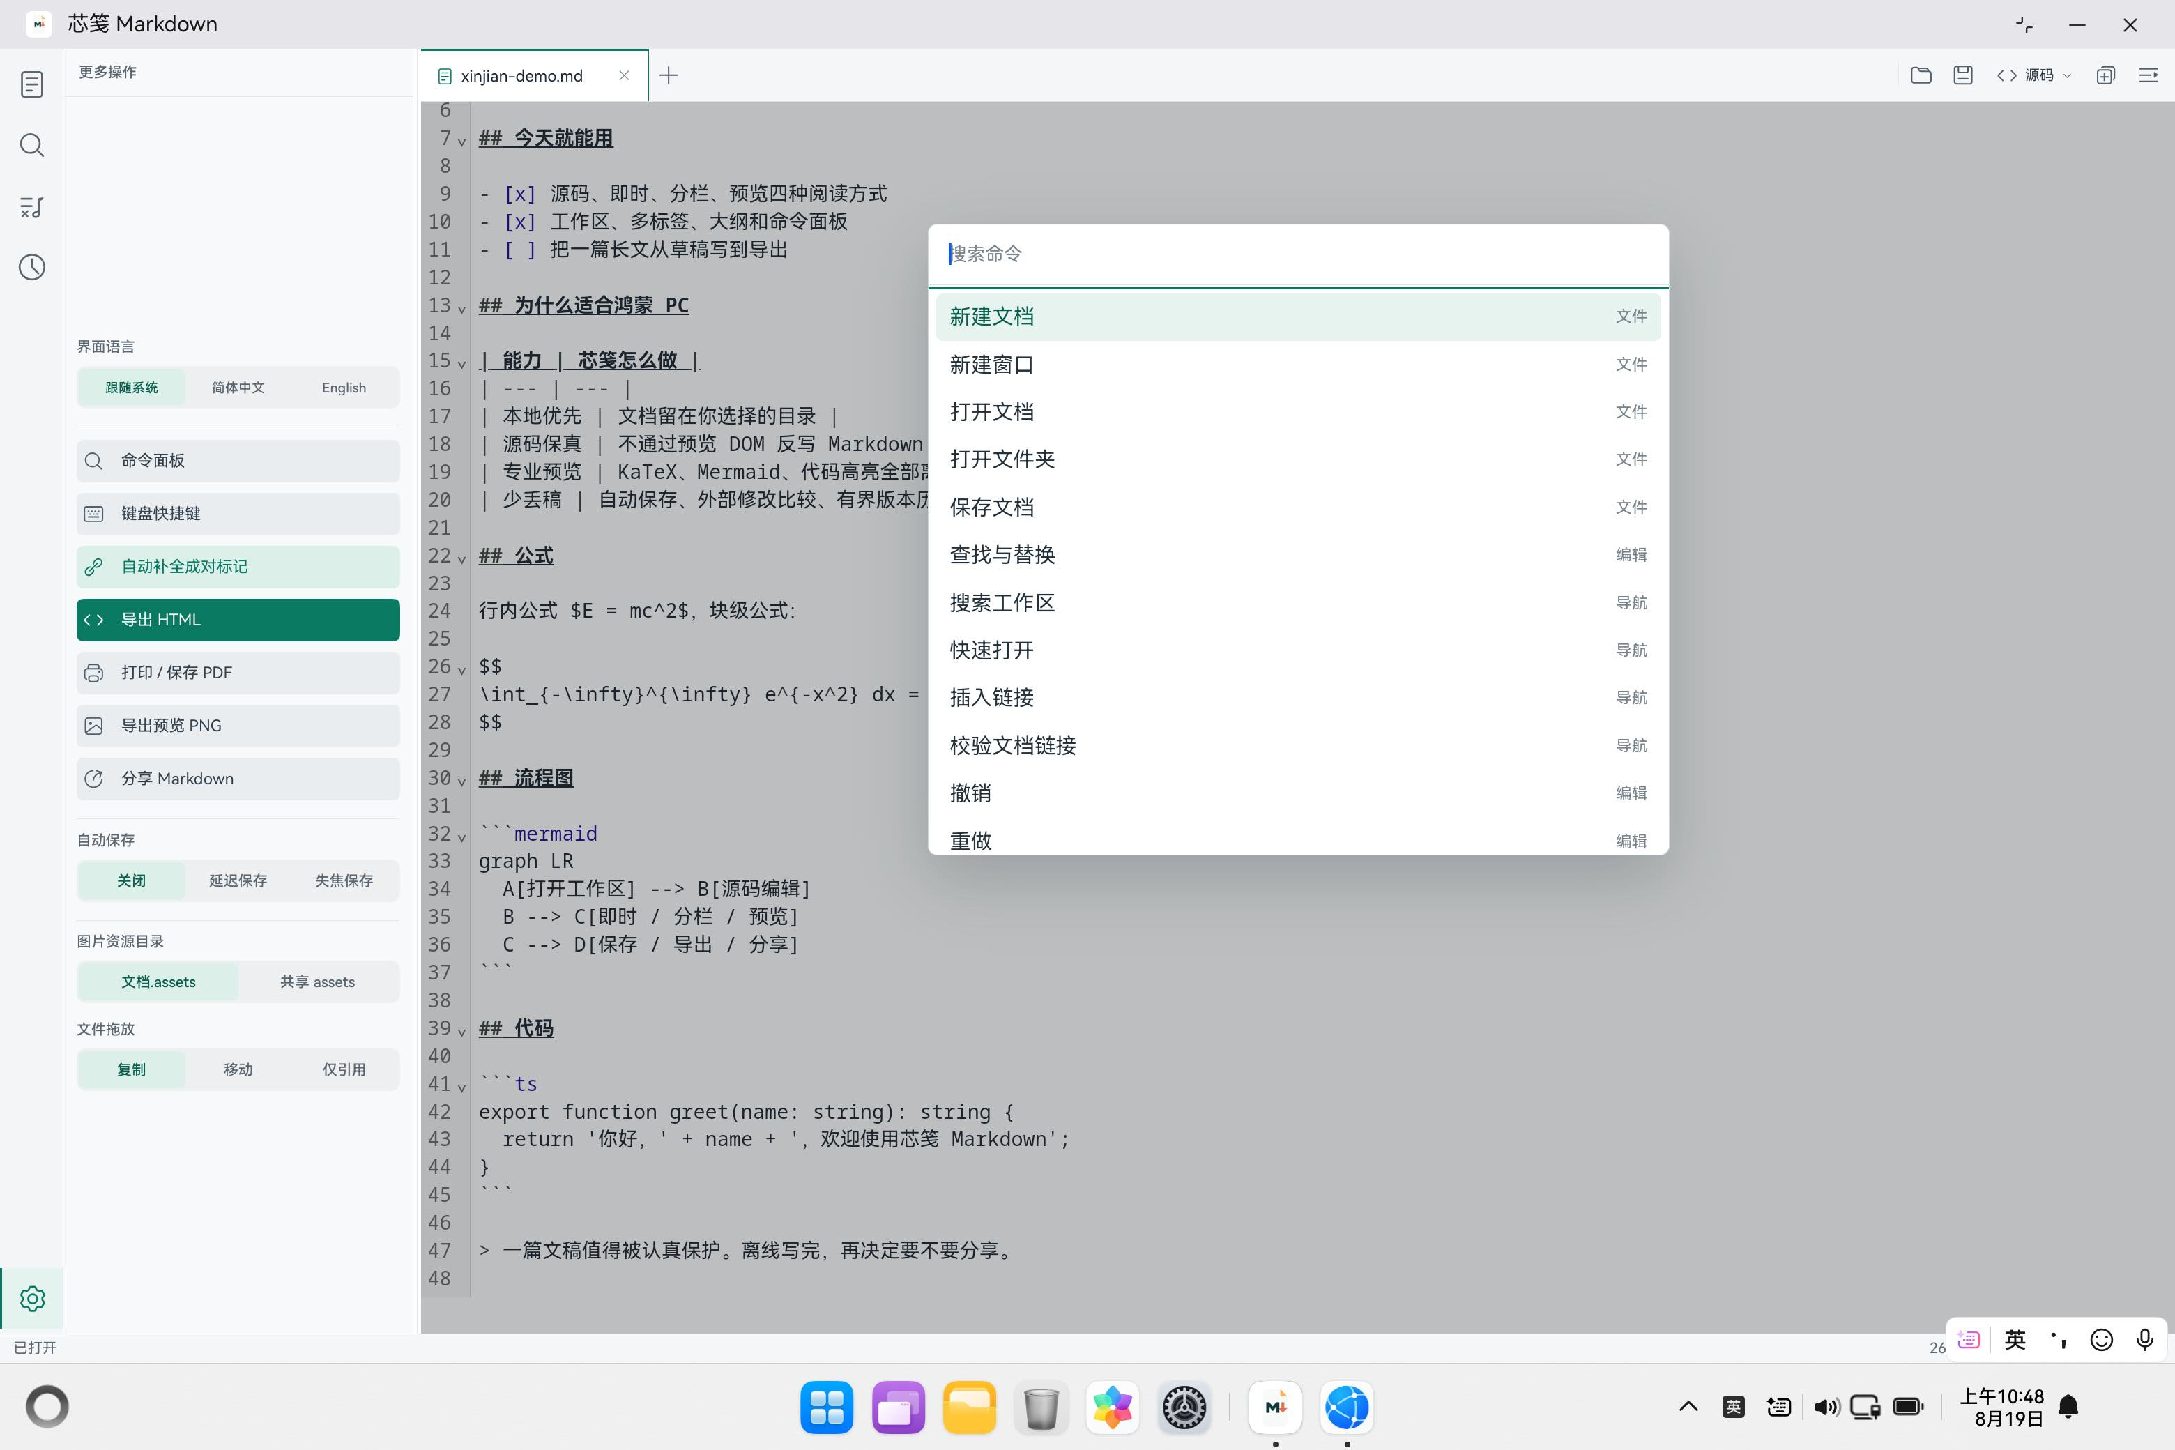Open the trash in dock

click(1041, 1407)
